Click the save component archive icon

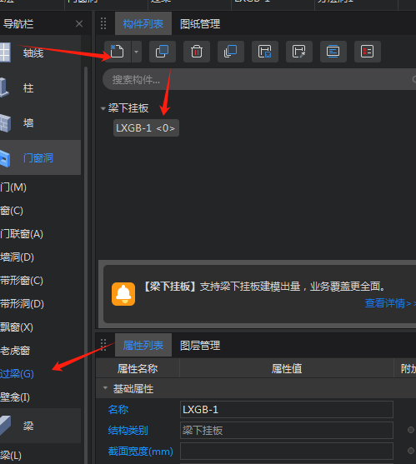coord(265,52)
